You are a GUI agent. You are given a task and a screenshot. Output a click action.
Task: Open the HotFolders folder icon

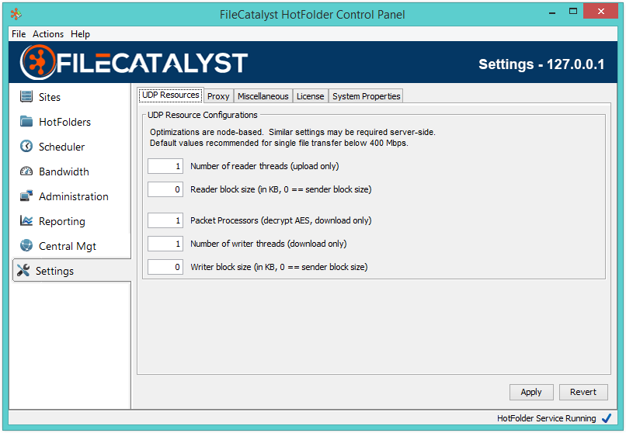(26, 122)
